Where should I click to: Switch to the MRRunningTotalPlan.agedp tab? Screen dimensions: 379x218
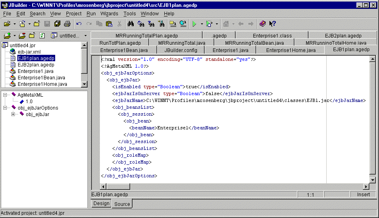tap(147, 35)
